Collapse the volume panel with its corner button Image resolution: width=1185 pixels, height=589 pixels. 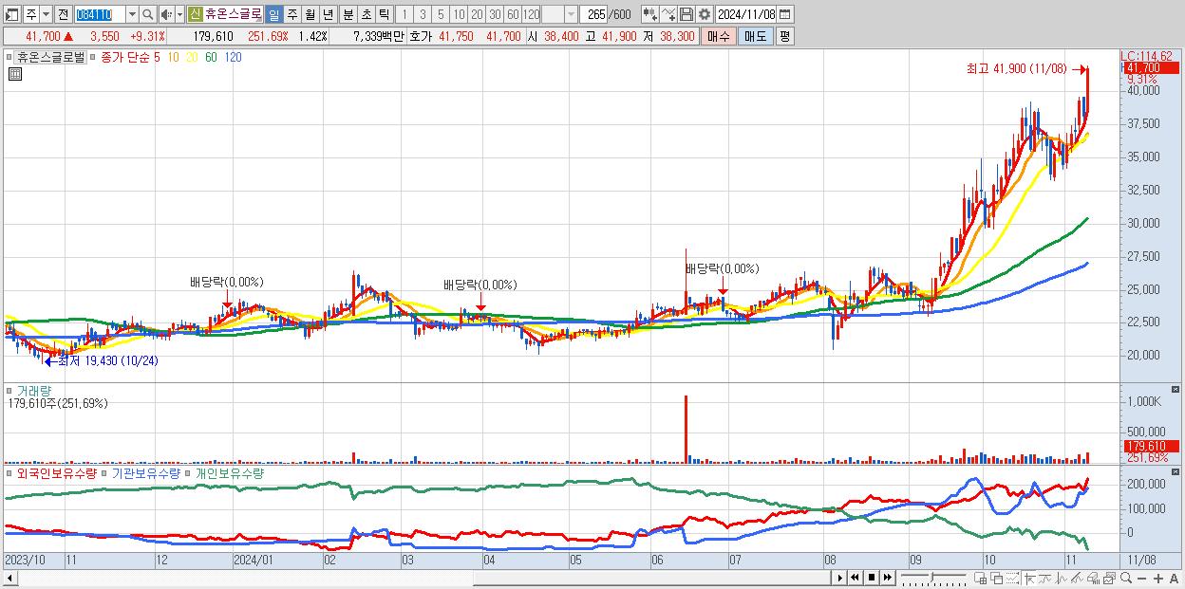(x=1176, y=389)
